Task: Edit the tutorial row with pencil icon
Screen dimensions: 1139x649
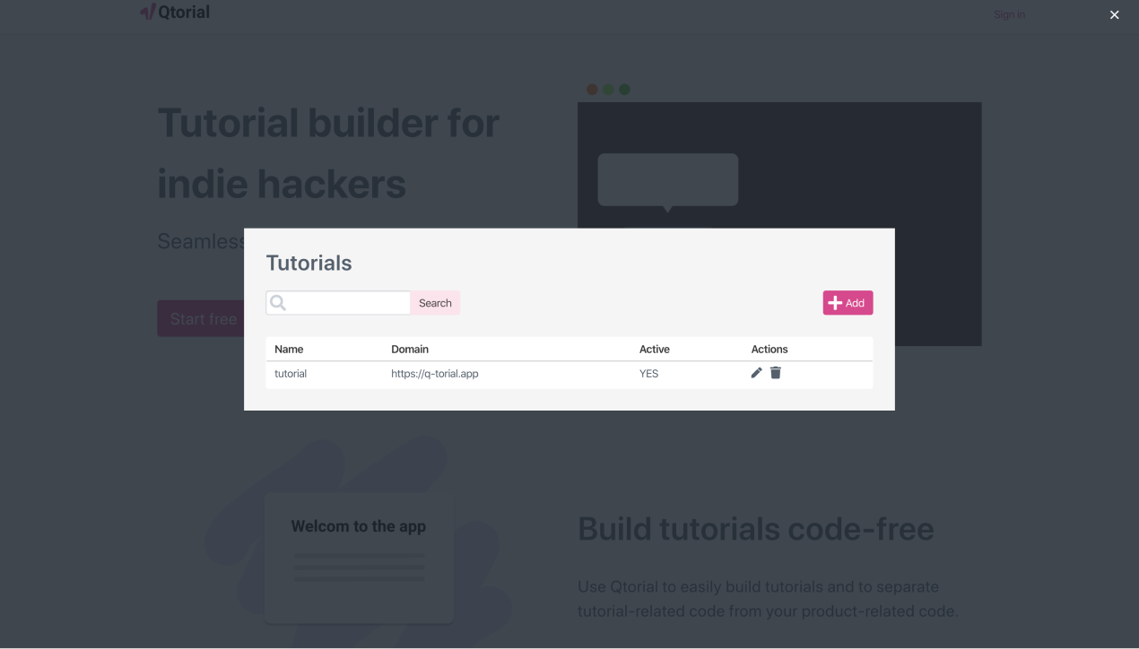Action: [x=756, y=373]
